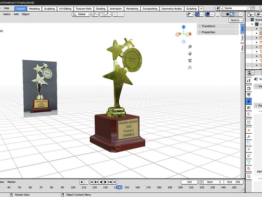Open the Texture properties tab
The height and width of the screenshot is (197, 262).
pyautogui.click(x=249, y=177)
